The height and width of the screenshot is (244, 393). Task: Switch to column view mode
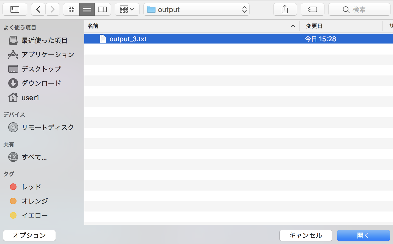pyautogui.click(x=102, y=10)
